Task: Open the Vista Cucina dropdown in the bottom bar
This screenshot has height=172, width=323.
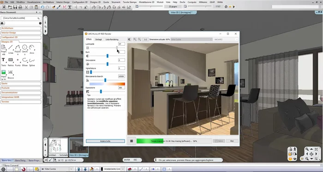Action: coord(57,169)
